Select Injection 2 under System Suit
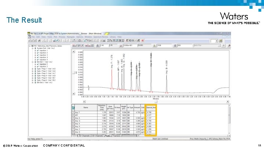Image resolution: width=264 pixels, height=148 pixels. [x=44, y=53]
